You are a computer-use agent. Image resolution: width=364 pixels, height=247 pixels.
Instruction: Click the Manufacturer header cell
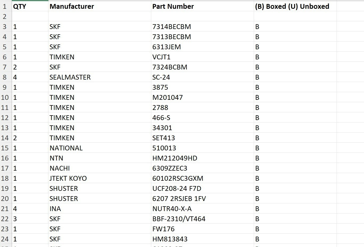point(100,6)
